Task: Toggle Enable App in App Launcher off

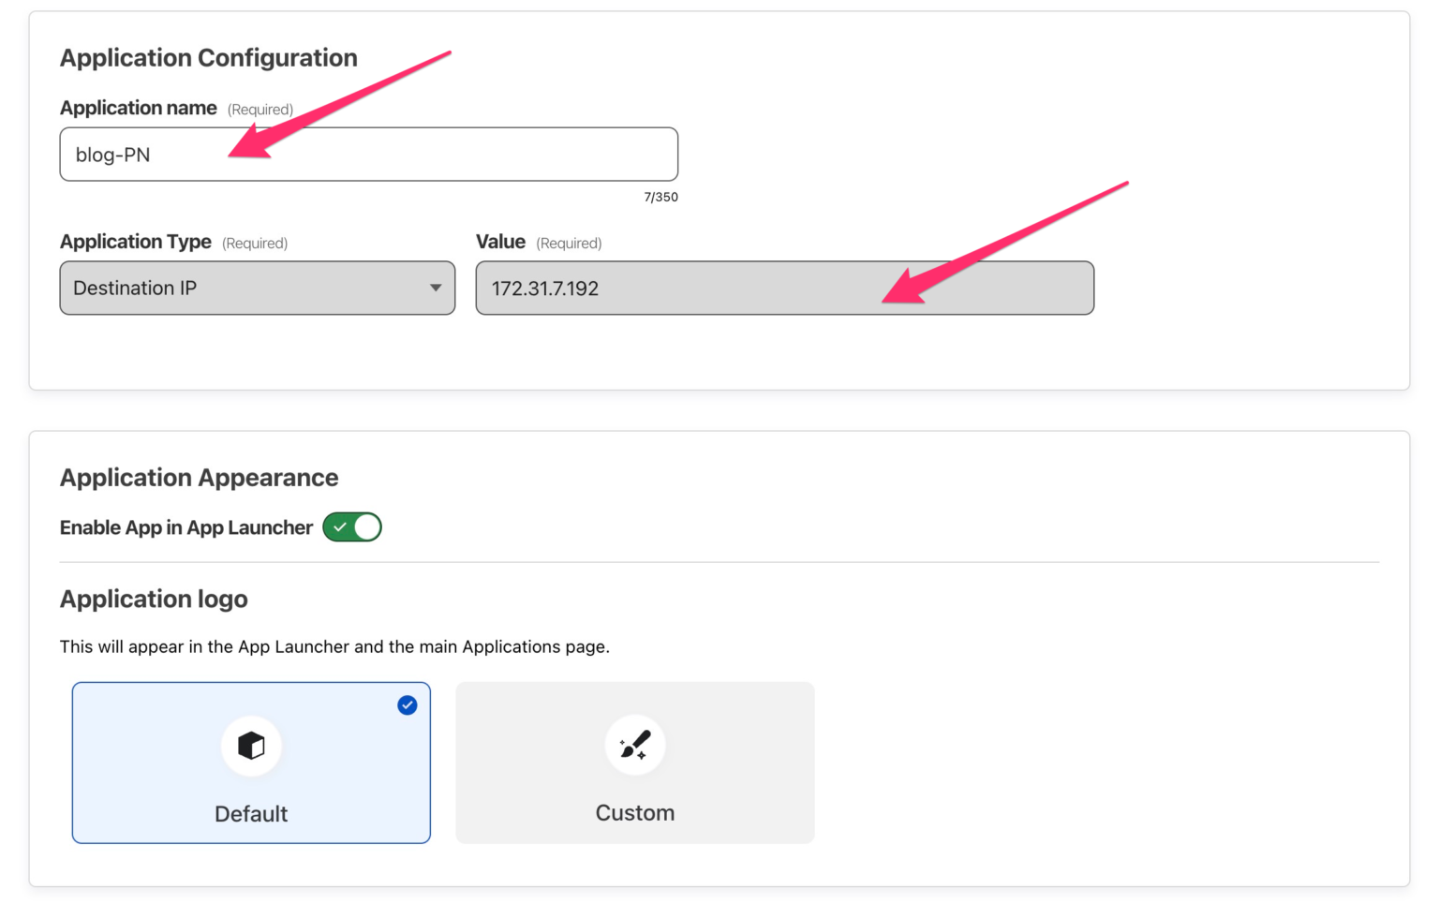Action: click(351, 527)
